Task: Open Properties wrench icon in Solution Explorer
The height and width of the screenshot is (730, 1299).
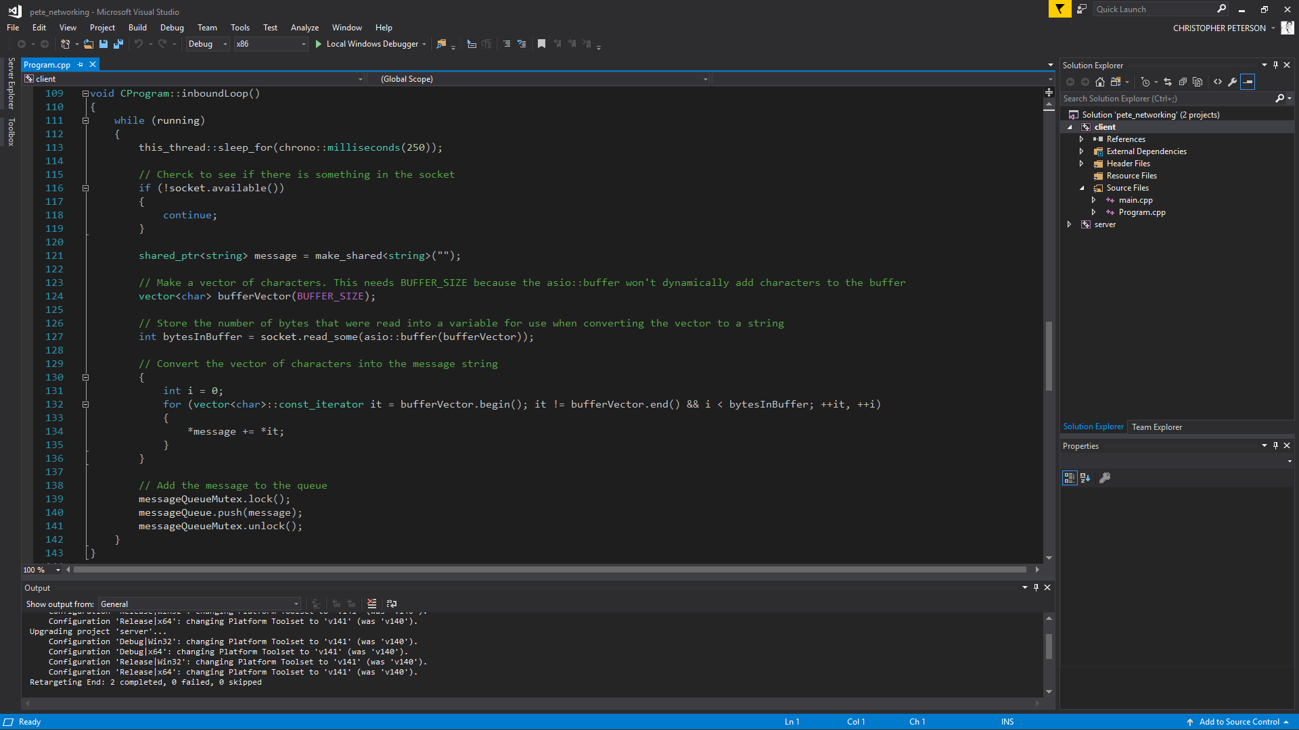Action: coord(1233,82)
